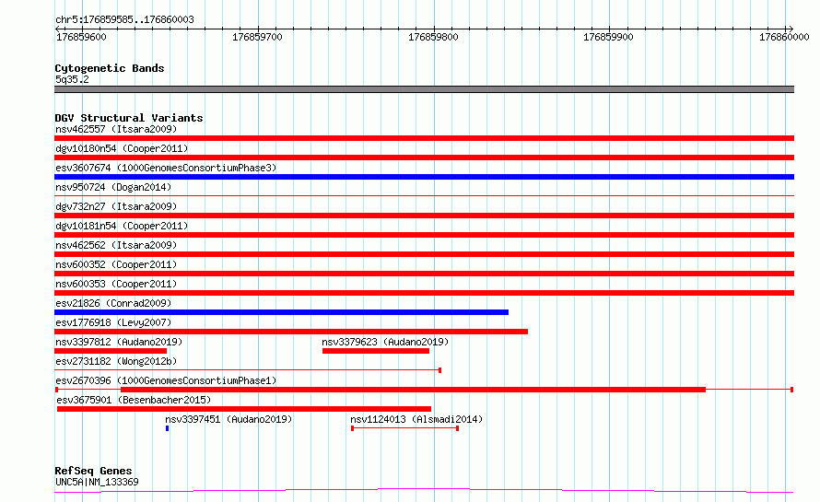Image resolution: width=820 pixels, height=502 pixels.
Task: Click ruler position 176859800
Action: tap(433, 37)
